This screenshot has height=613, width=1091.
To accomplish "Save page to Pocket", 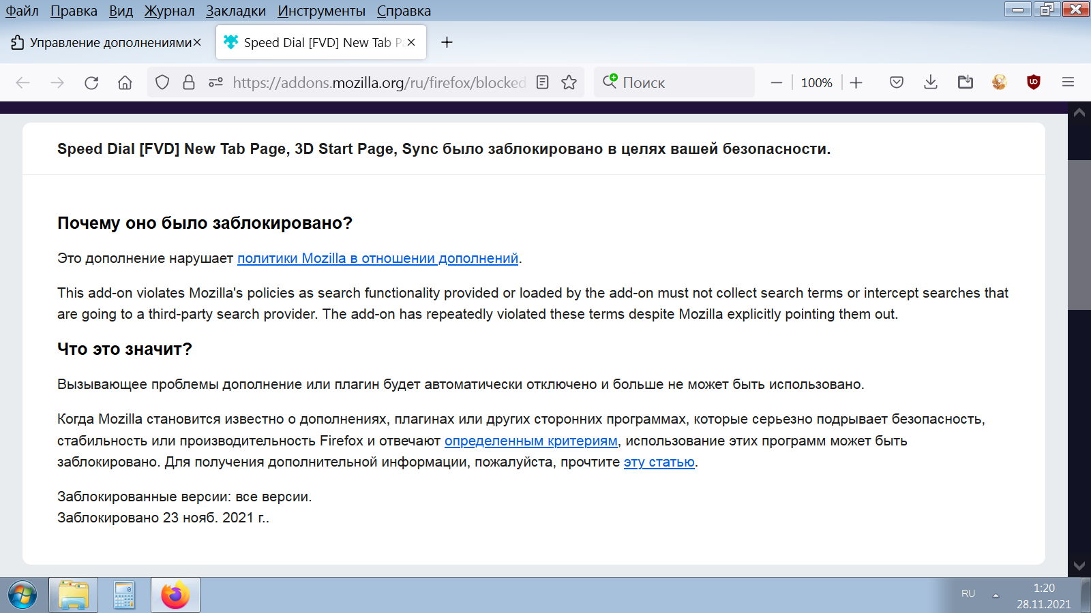I will click(x=897, y=82).
